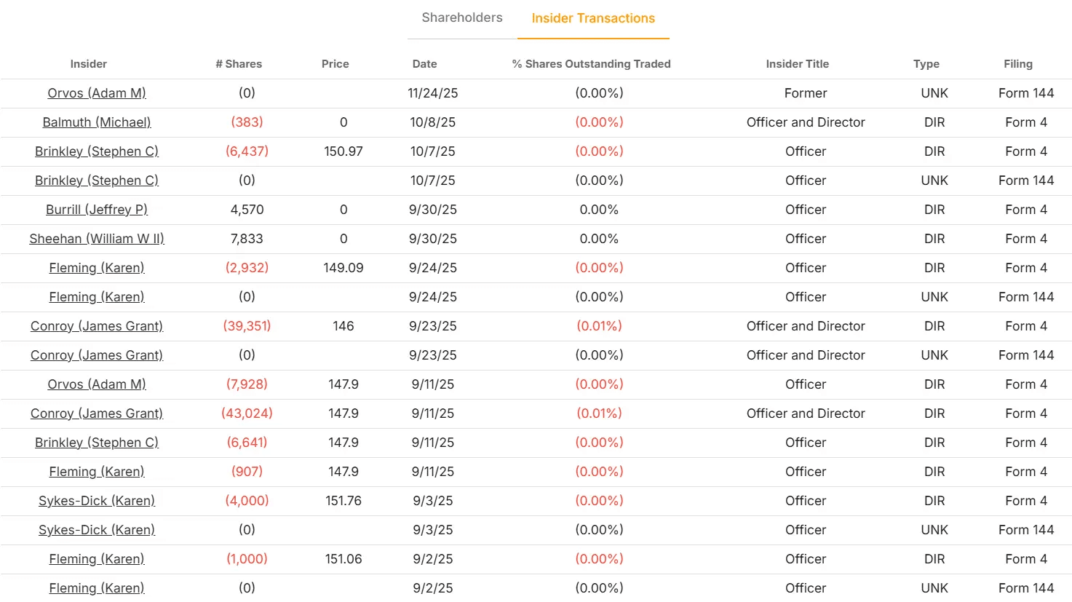Screen dimensions: 1072x602
Task: Open Conroy (James Grant) link with 39,351 shares
Action: click(x=97, y=326)
